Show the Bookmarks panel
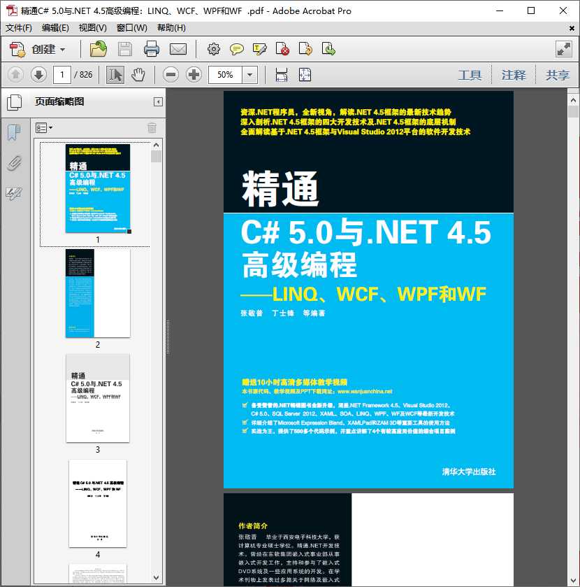580x587 pixels. pos(13,131)
